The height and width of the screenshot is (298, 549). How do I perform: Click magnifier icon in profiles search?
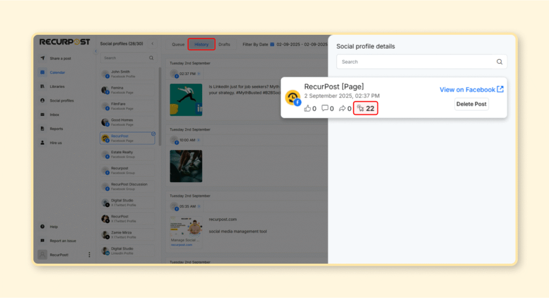pyautogui.click(x=151, y=58)
